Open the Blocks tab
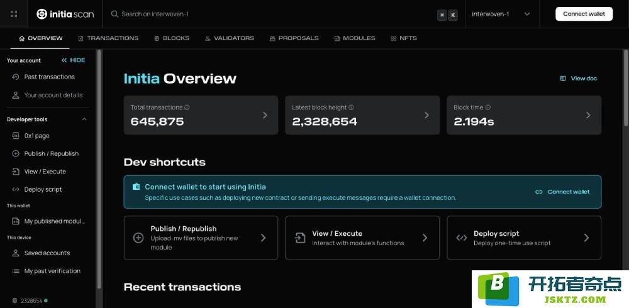The height and width of the screenshot is (308, 629). (172, 38)
